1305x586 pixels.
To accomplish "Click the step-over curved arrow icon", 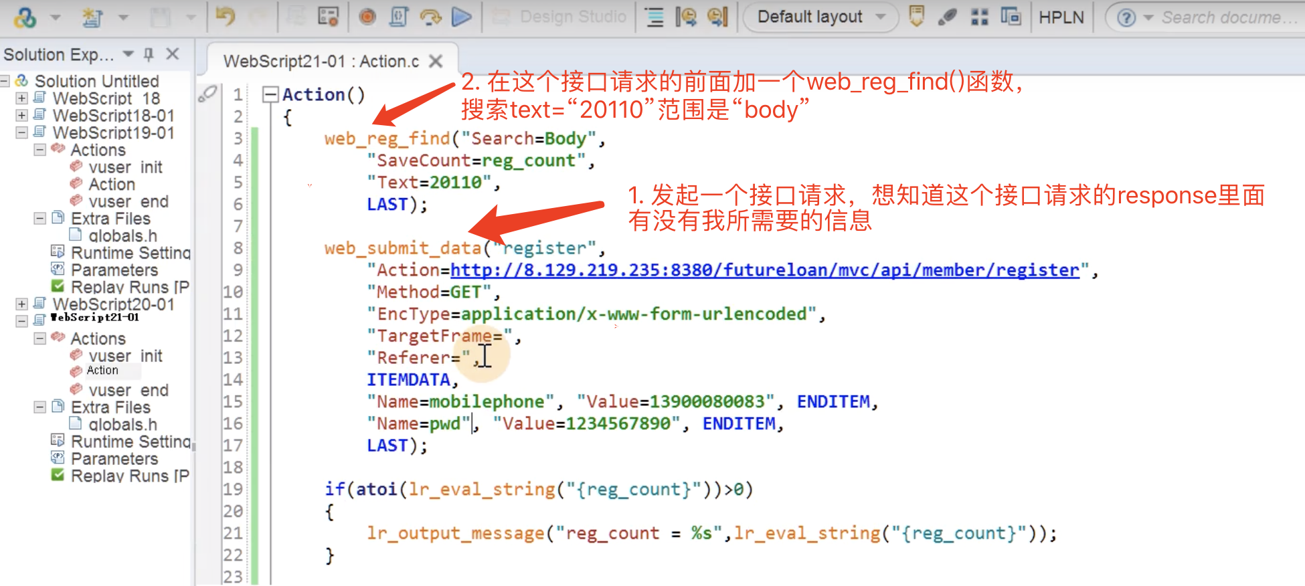I will 430,17.
